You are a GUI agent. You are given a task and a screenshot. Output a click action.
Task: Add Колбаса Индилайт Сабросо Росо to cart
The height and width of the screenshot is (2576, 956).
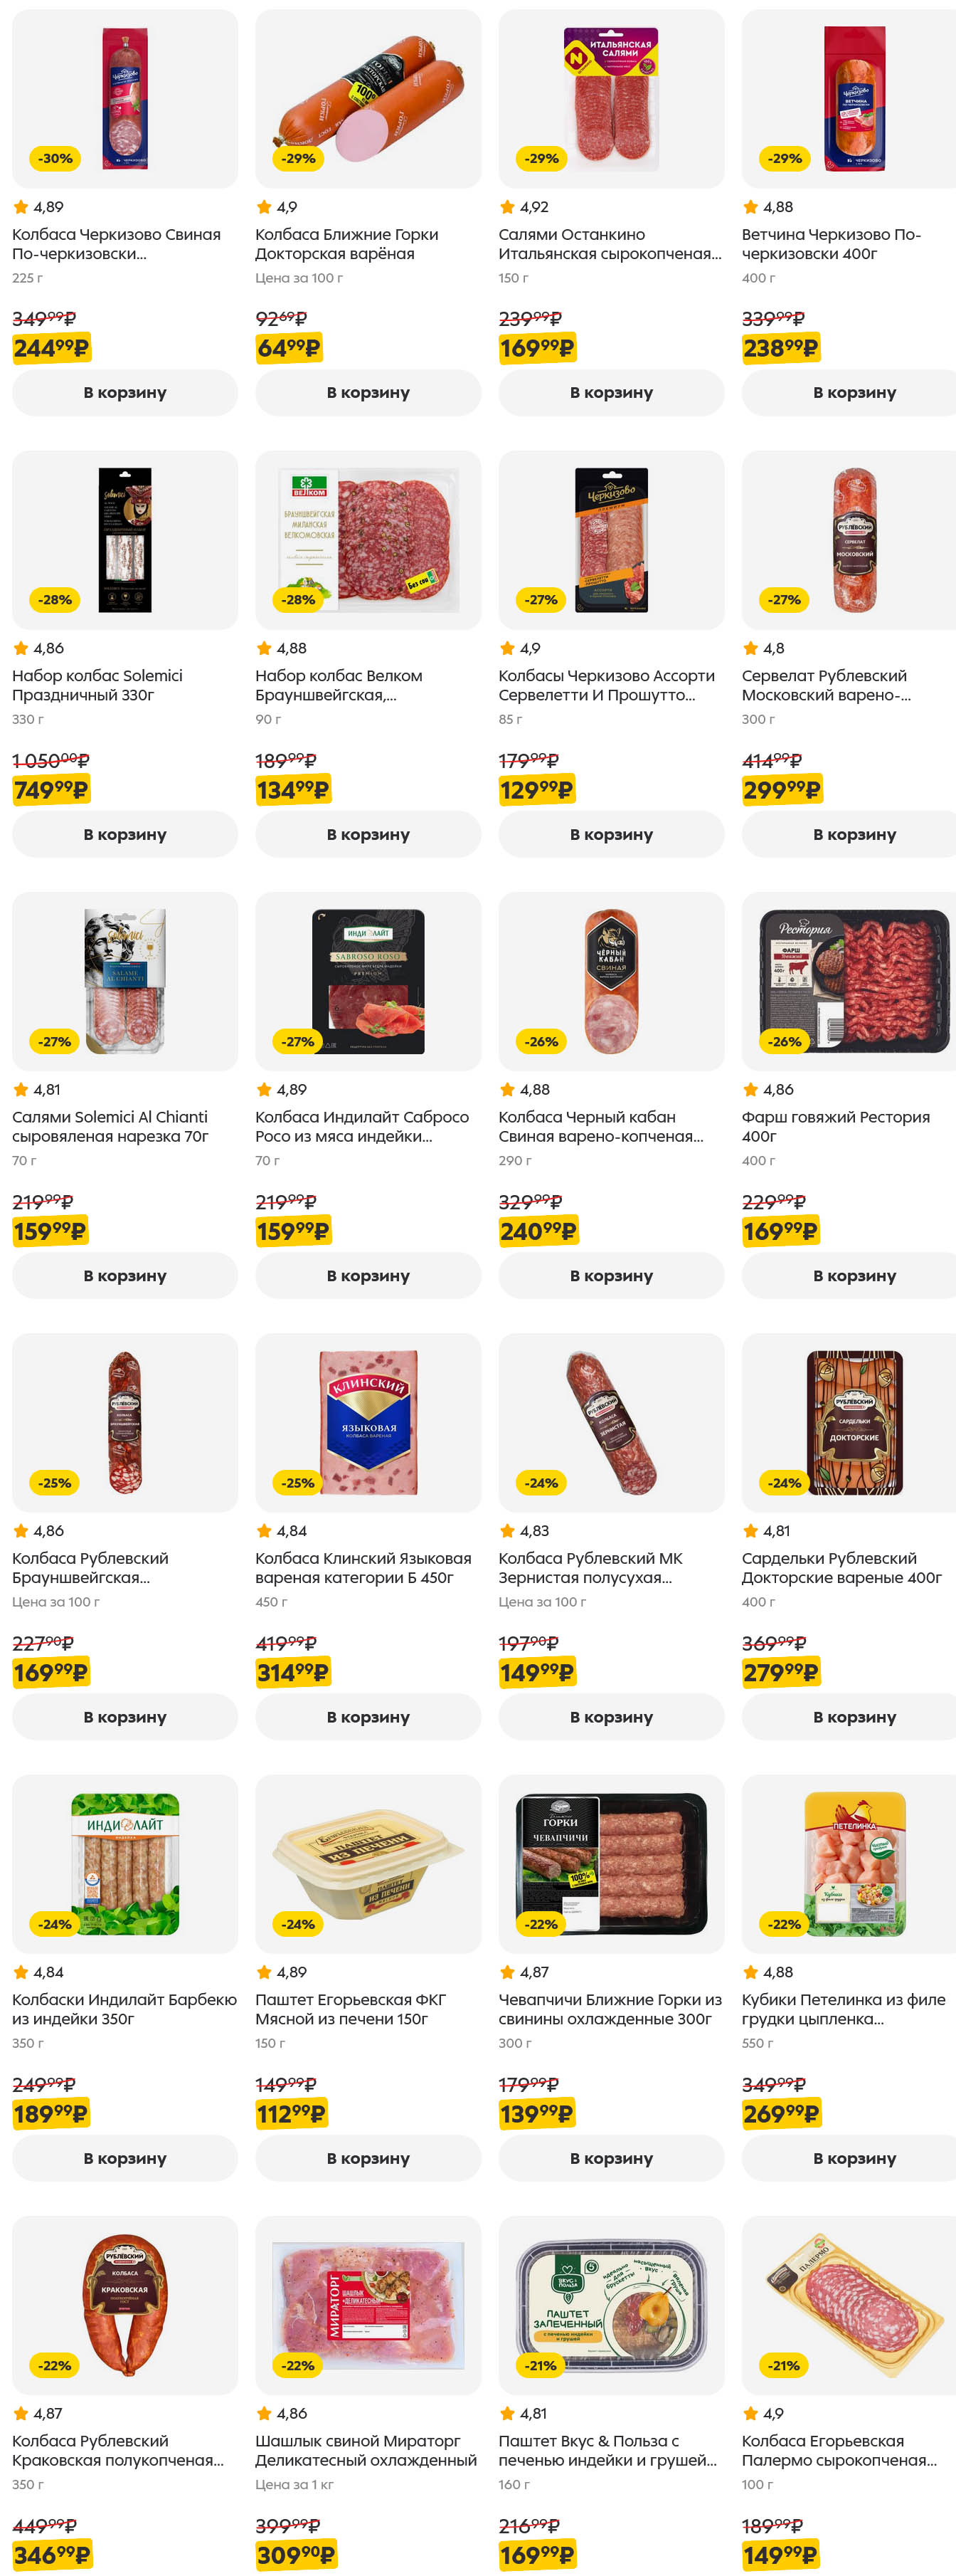pyautogui.click(x=368, y=1276)
